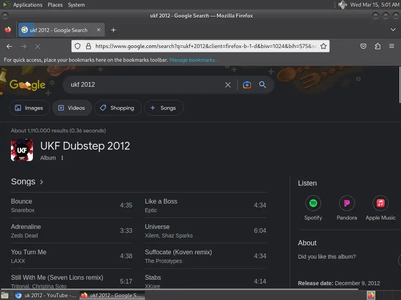401x300 pixels.
Task: Stop loading the page
Action: pyautogui.click(x=37, y=46)
